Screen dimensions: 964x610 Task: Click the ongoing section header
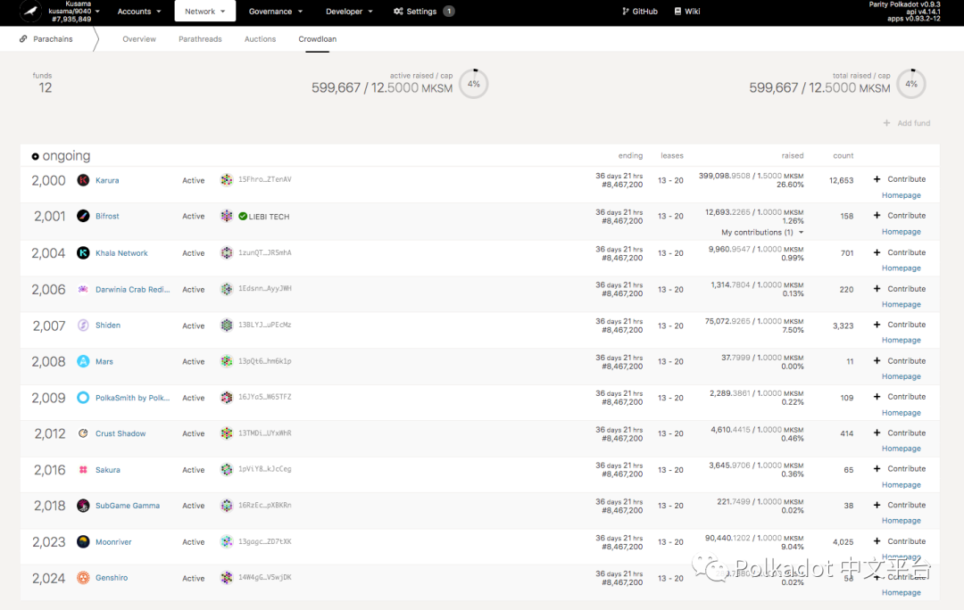(x=61, y=156)
